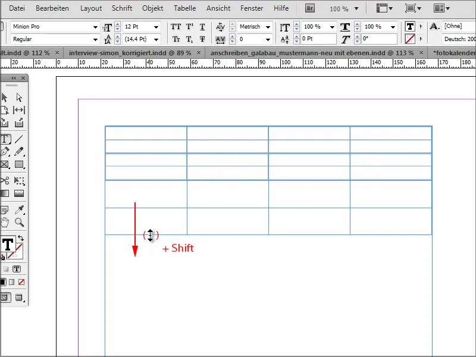Open the Bearbeiten menu
The width and height of the screenshot is (476, 357).
pyautogui.click(x=52, y=8)
